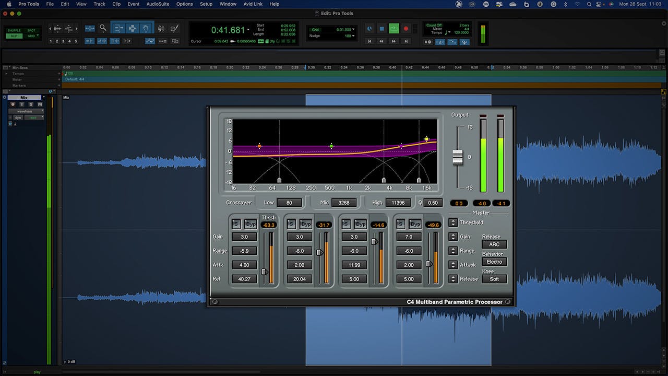This screenshot has height=376, width=668.
Task: Open Mix track automation mode read dropdown
Action: pyautogui.click(x=34, y=118)
